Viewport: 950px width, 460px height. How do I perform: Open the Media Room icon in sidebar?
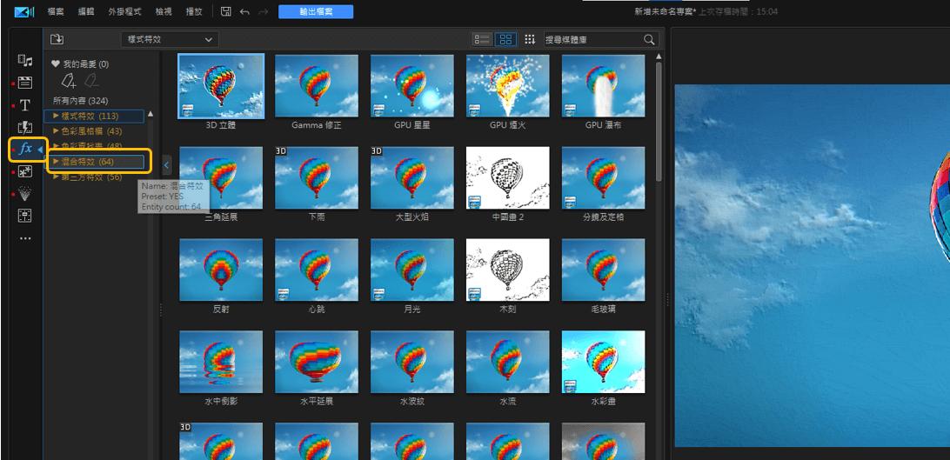[25, 60]
